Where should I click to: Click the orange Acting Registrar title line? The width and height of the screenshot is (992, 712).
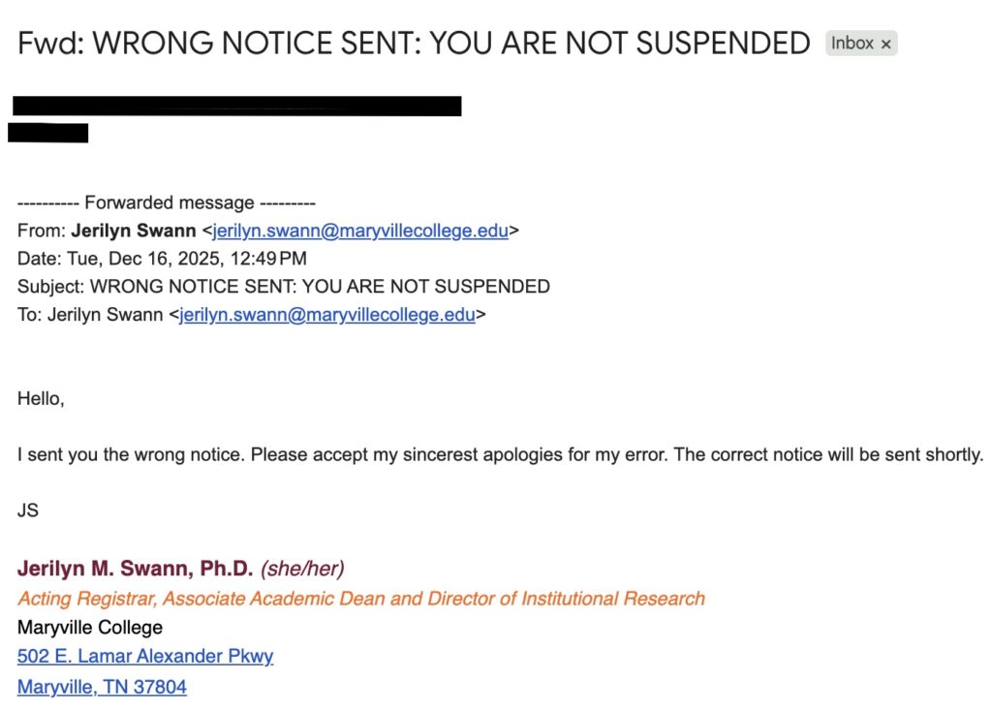(361, 598)
